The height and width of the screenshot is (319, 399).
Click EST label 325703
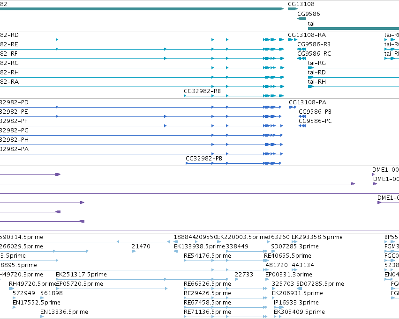(x=283, y=284)
